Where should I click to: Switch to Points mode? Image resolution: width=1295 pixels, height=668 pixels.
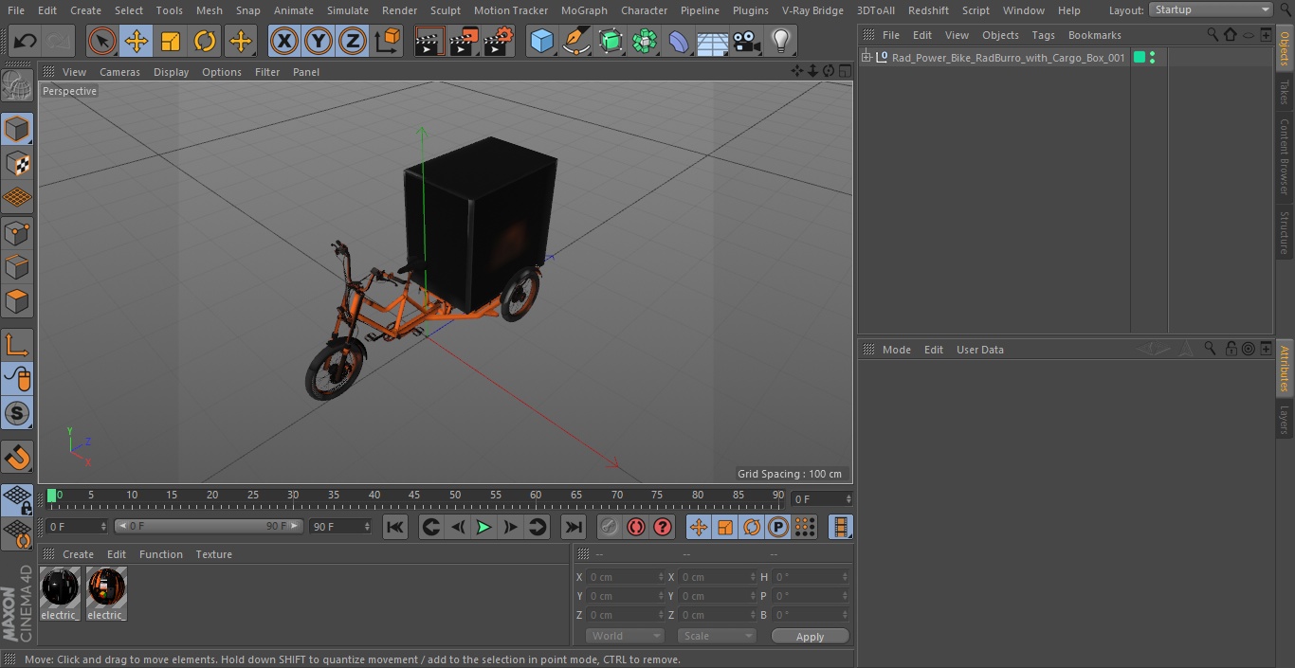tap(17, 232)
